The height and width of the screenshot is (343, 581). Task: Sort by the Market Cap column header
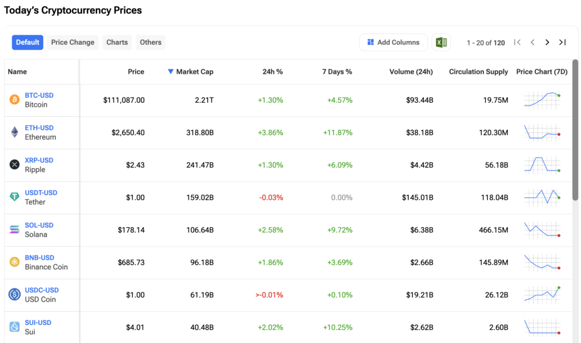(x=195, y=72)
